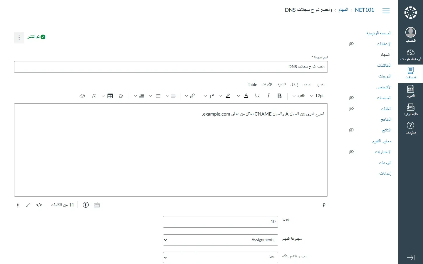Viewport: 423px width, 264px height.
Task: Open the Table menu in editor menubar
Action: [252, 84]
